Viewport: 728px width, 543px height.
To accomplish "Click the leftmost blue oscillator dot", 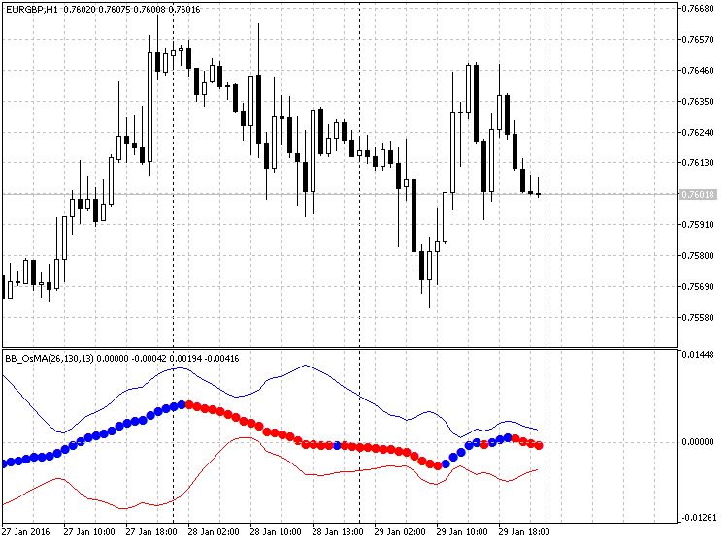I will 3,463.
